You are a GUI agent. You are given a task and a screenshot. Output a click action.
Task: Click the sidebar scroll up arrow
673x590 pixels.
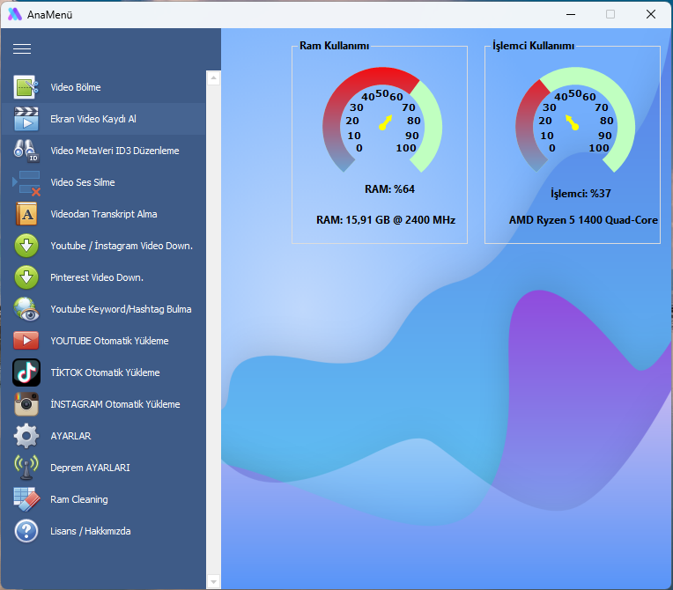coord(213,78)
